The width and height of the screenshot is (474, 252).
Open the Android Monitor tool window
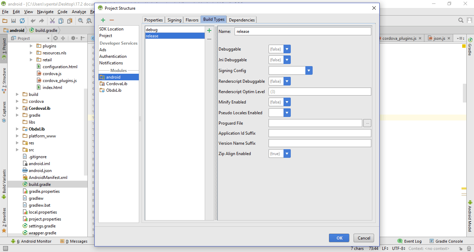[31, 241]
